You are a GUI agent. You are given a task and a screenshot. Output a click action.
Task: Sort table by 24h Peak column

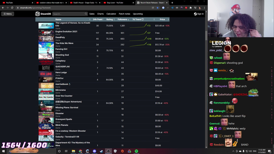pos(98,19)
